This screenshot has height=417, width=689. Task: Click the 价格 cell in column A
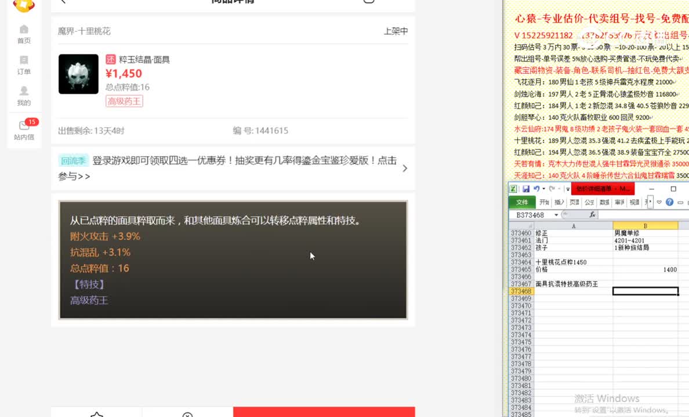573,269
